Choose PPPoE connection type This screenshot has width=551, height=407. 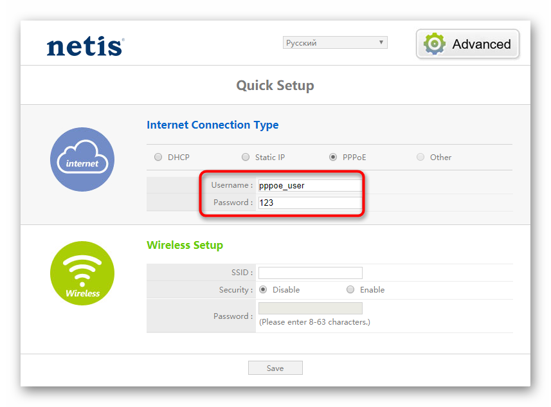click(x=332, y=157)
